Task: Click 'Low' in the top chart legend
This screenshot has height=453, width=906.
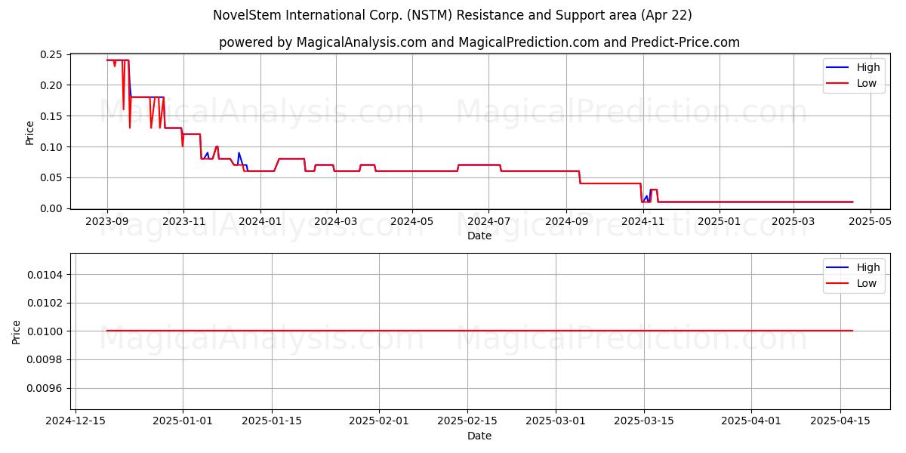Action: click(x=867, y=84)
